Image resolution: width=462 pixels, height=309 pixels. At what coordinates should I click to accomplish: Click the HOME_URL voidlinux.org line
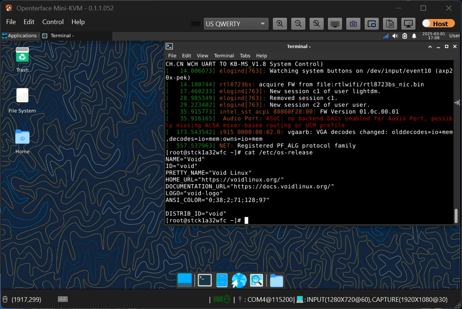225,180
